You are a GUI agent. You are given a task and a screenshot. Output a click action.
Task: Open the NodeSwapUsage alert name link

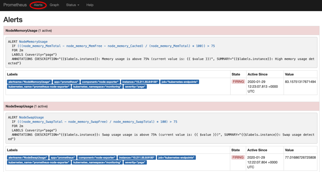tap(31, 117)
